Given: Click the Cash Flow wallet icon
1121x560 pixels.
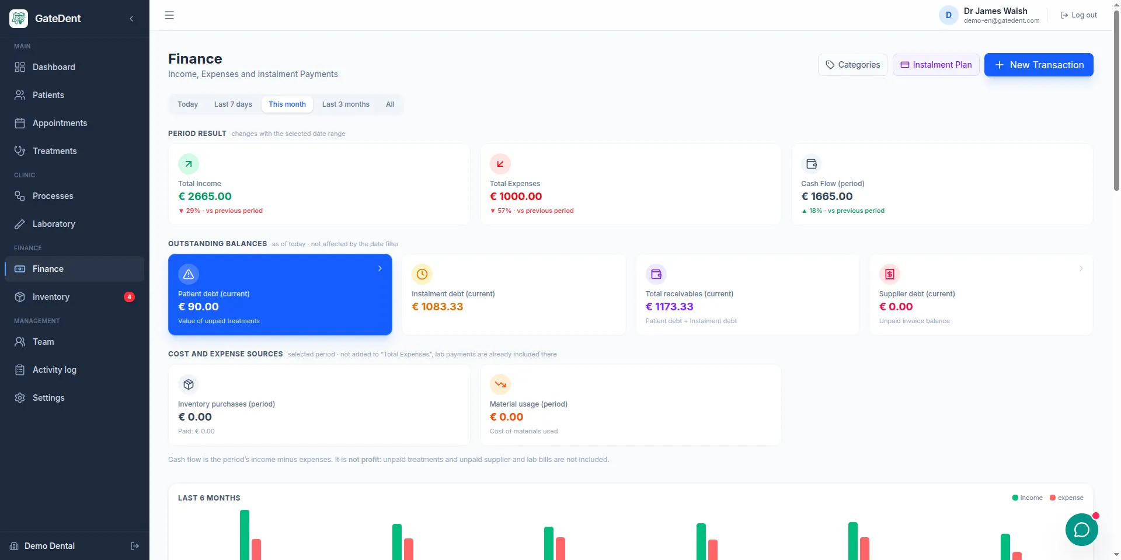Looking at the screenshot, I should point(812,164).
